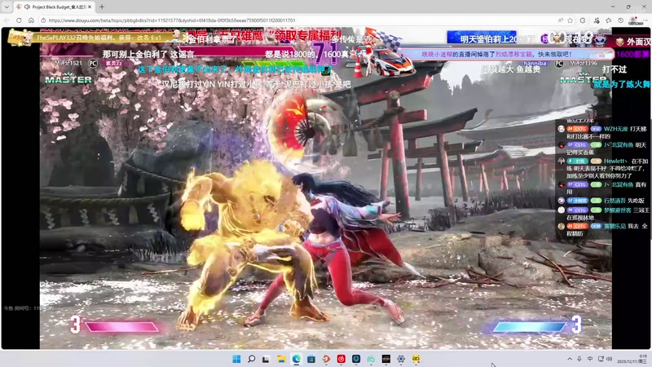Click the TheSxPLAY332 gift notification banner
652x367 pixels.
pos(95,38)
